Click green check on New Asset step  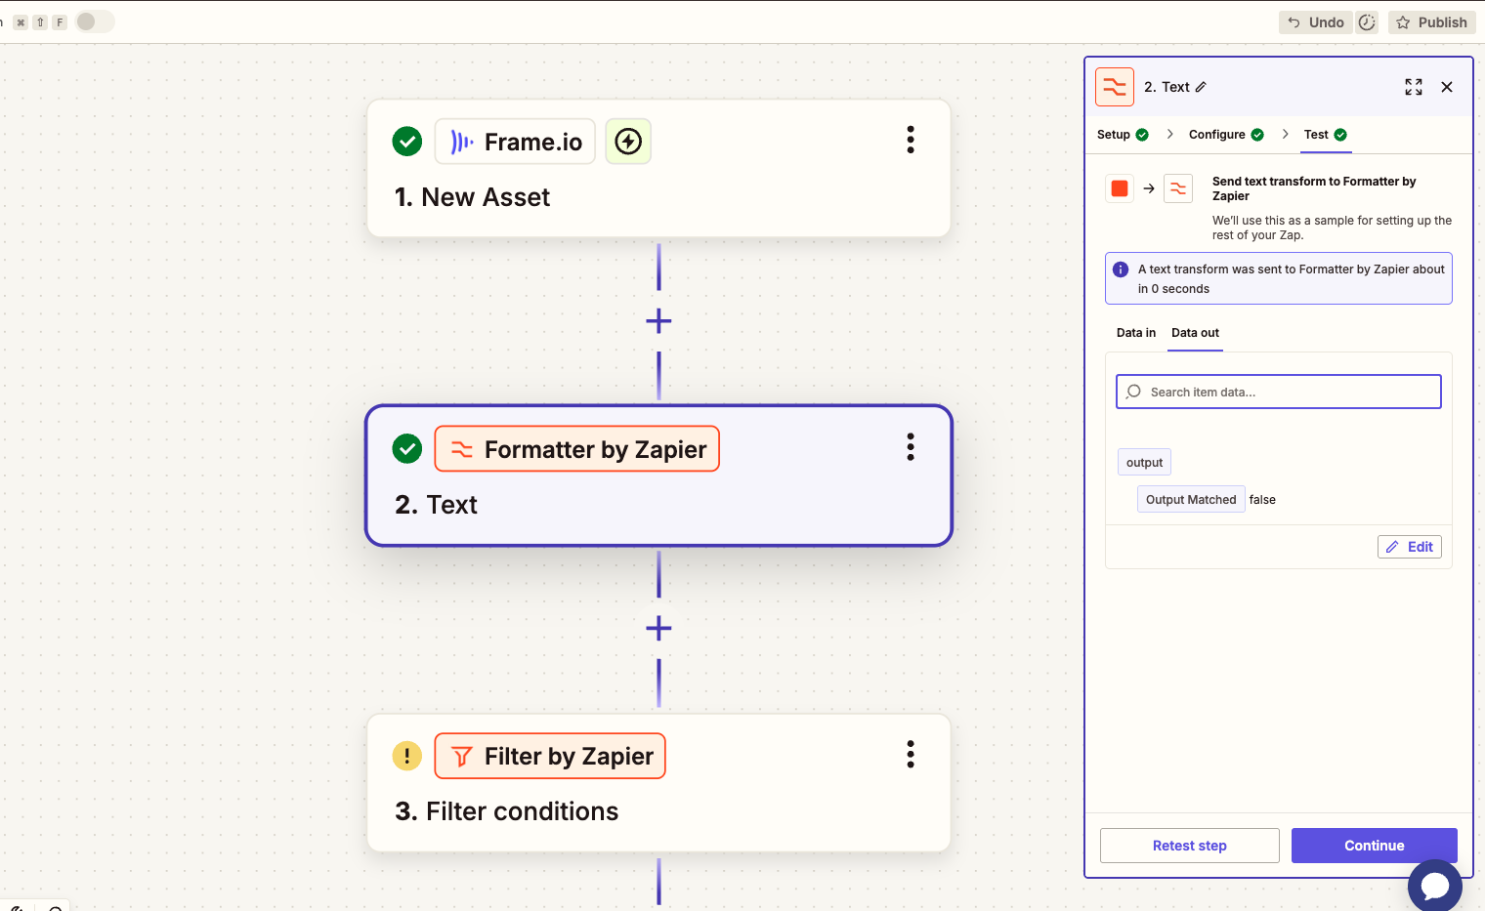point(407,142)
